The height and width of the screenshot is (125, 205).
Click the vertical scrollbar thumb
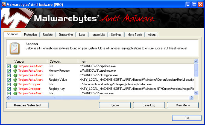click(x=196, y=70)
